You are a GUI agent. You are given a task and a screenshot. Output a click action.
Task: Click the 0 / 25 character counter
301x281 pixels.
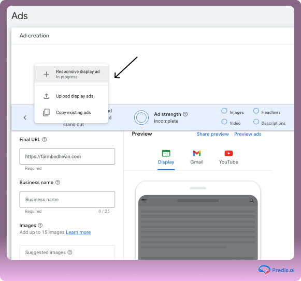click(x=104, y=211)
